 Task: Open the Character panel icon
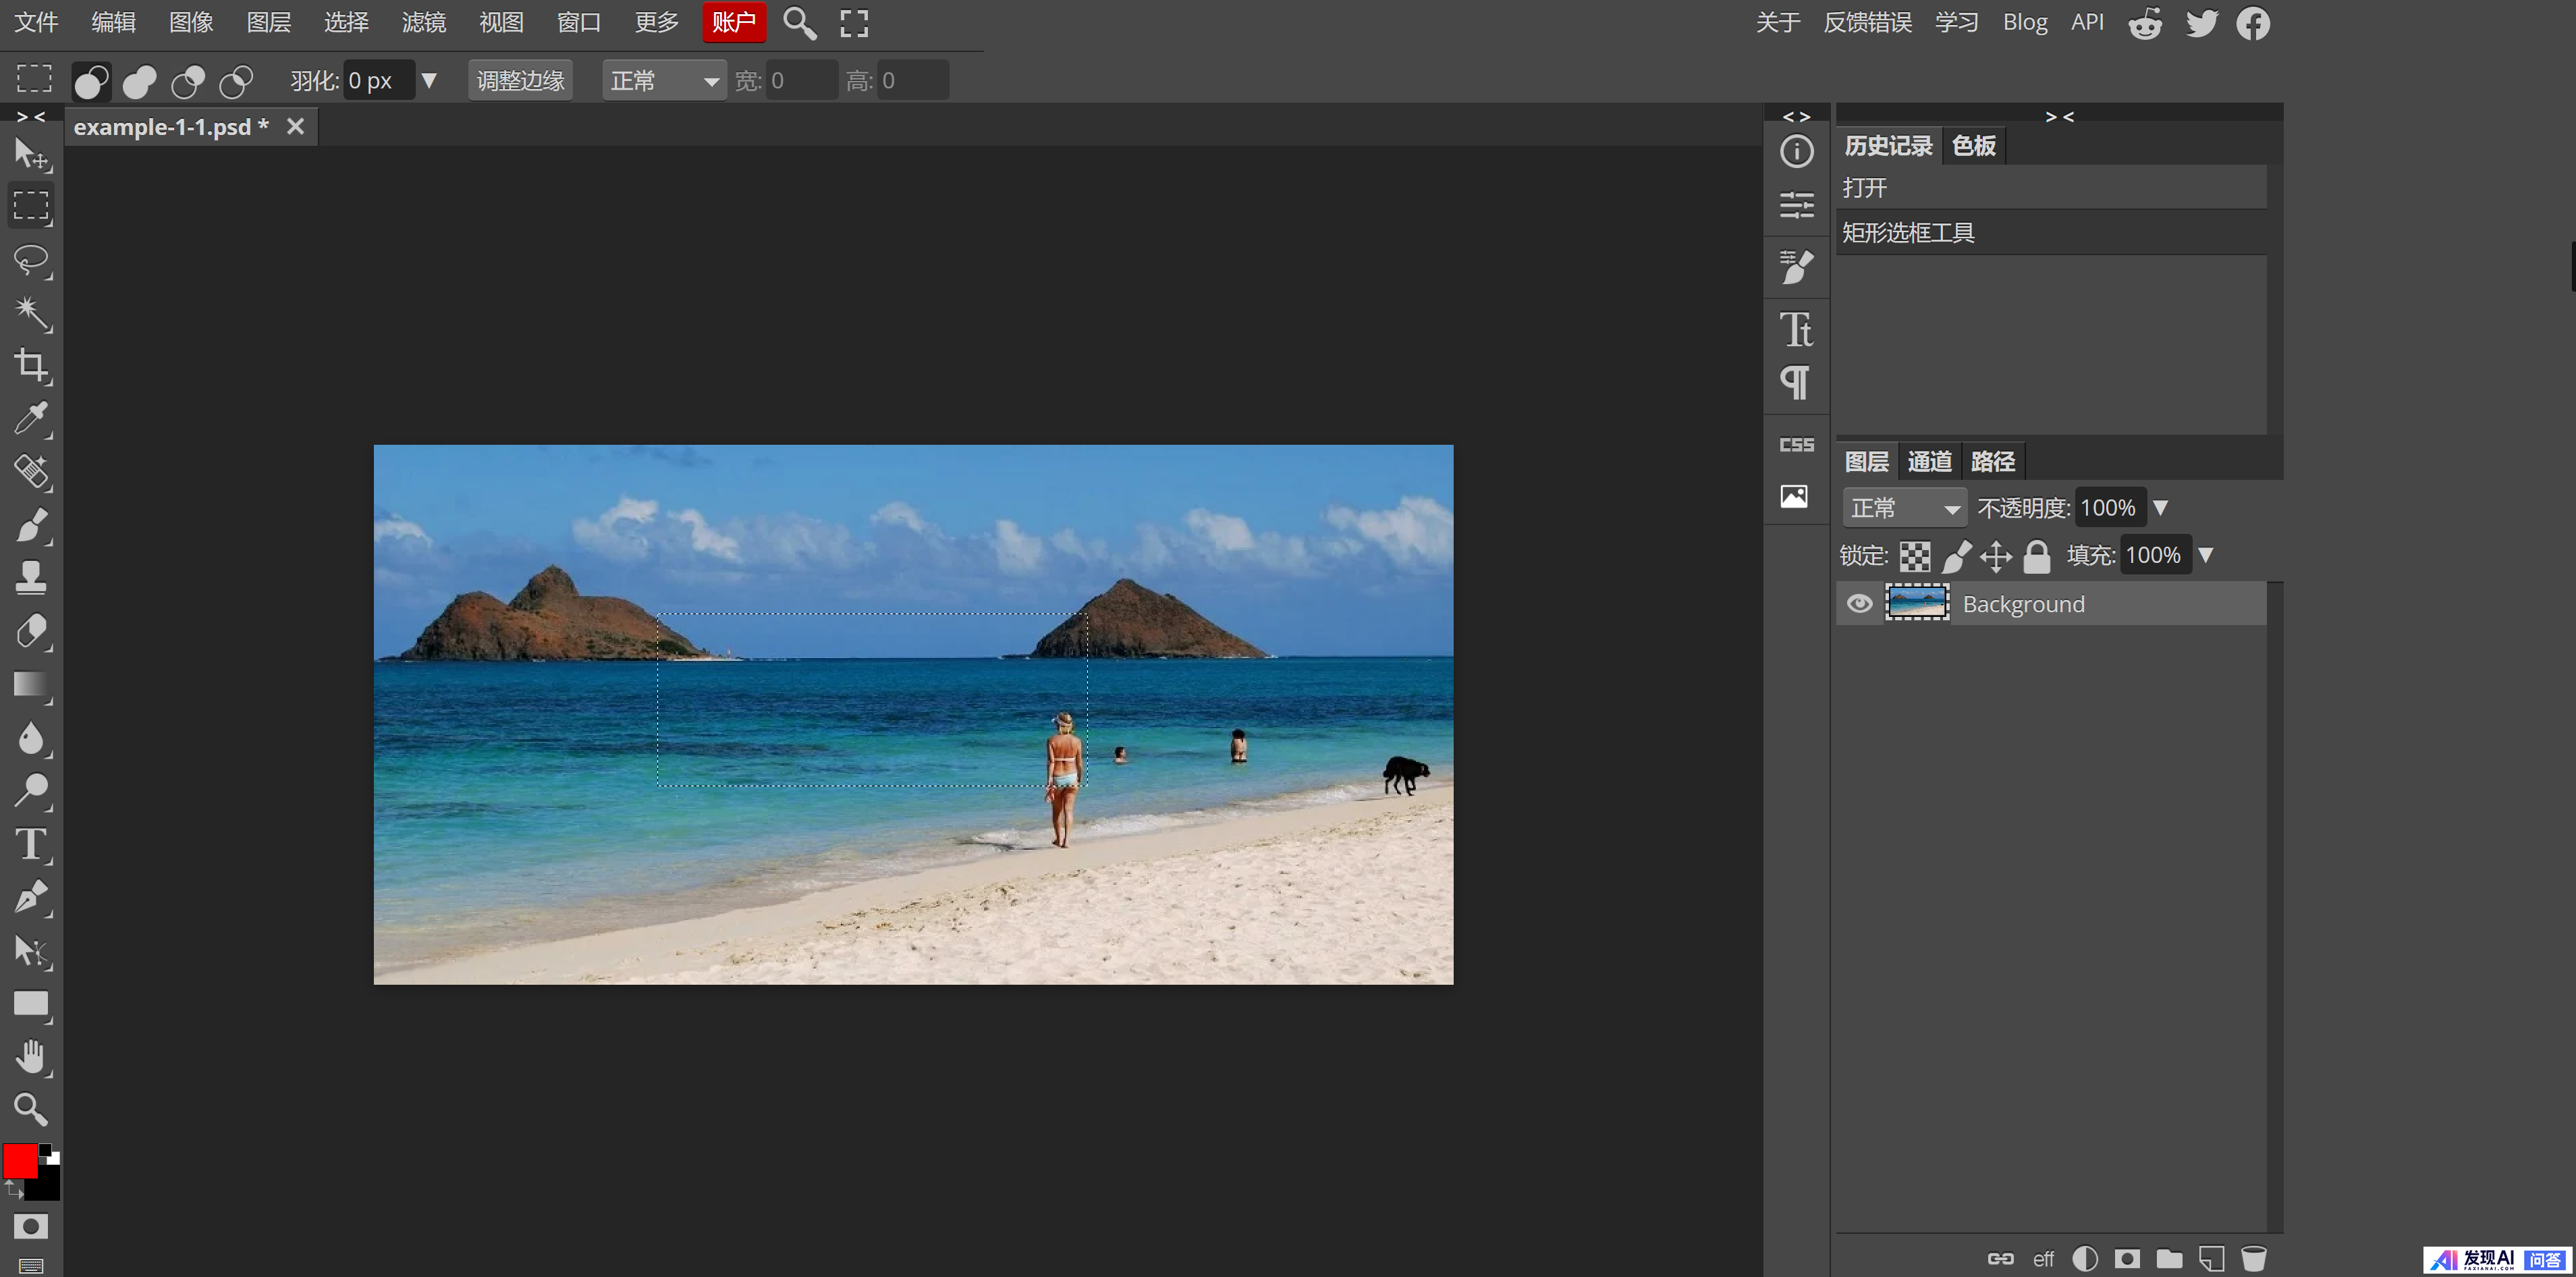1796,329
